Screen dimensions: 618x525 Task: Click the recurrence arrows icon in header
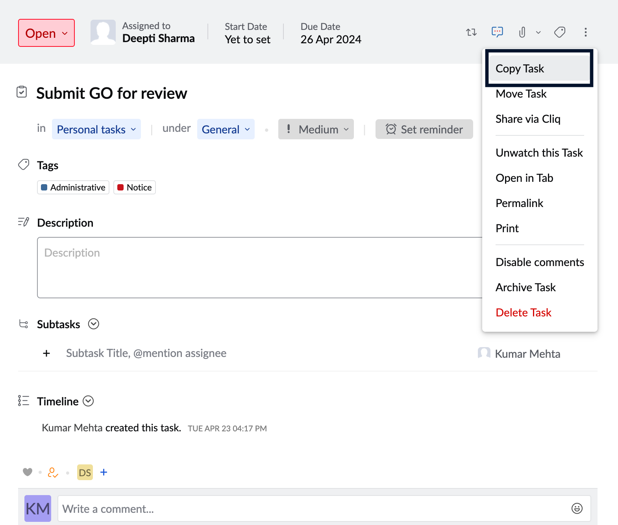tap(471, 32)
